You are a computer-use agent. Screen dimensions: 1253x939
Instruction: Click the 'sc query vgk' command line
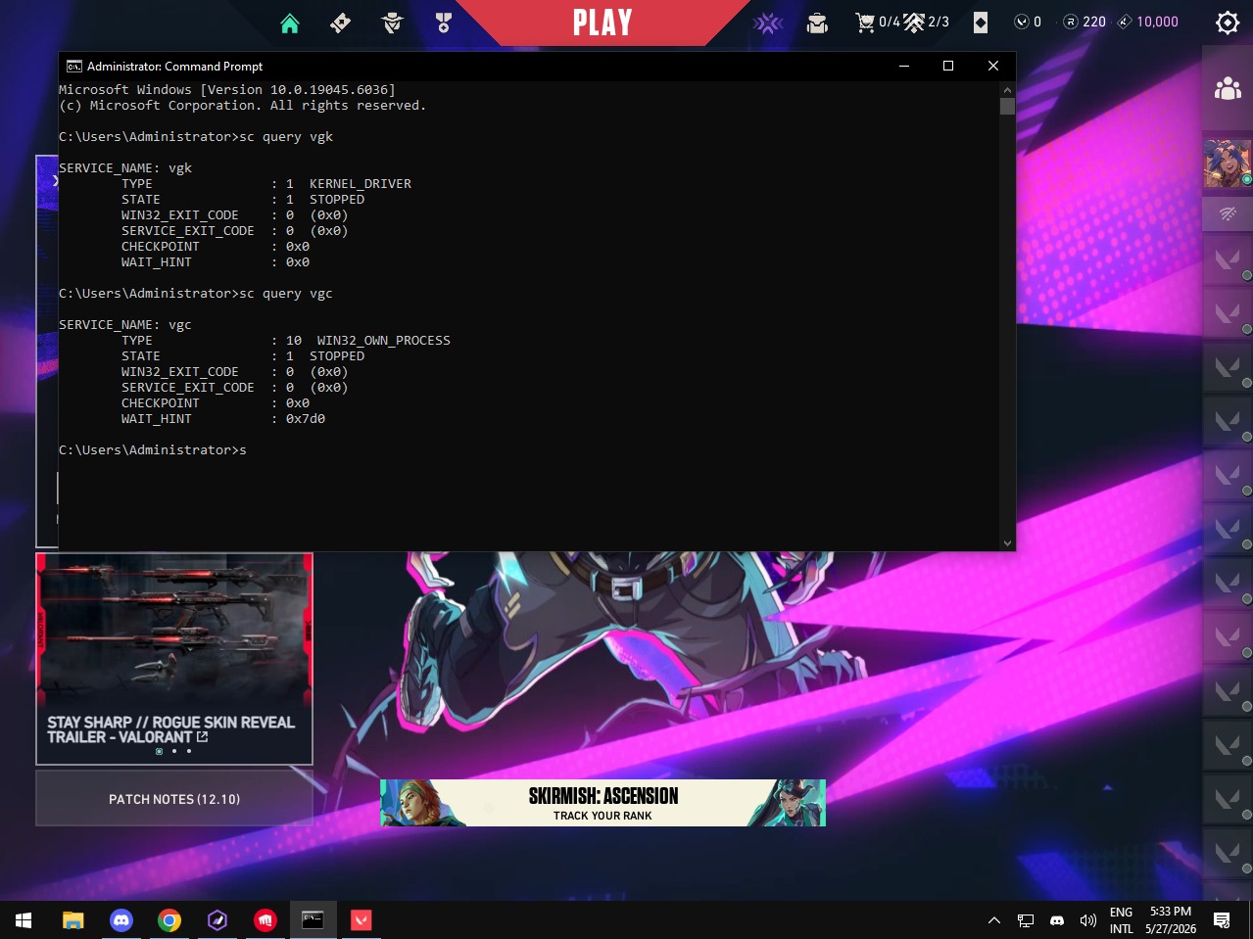click(x=196, y=137)
